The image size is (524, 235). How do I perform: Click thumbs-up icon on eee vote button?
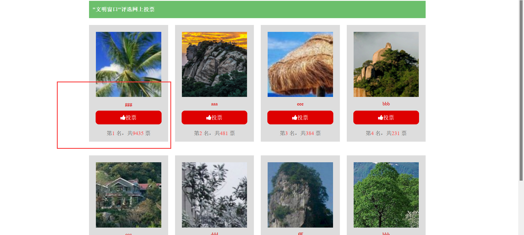(295, 117)
